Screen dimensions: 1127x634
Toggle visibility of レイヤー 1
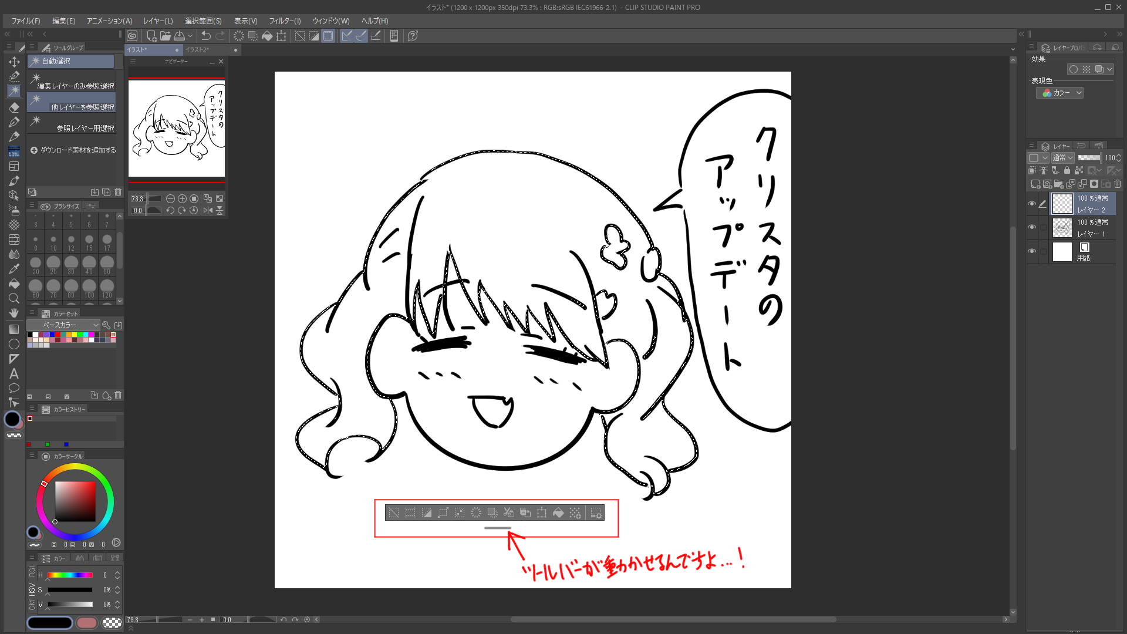[x=1031, y=227]
